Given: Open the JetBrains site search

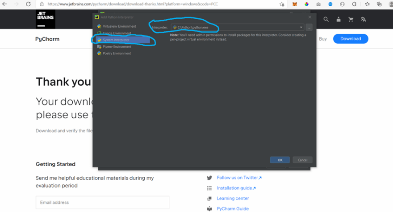Looking at the screenshot, I should (x=326, y=19).
